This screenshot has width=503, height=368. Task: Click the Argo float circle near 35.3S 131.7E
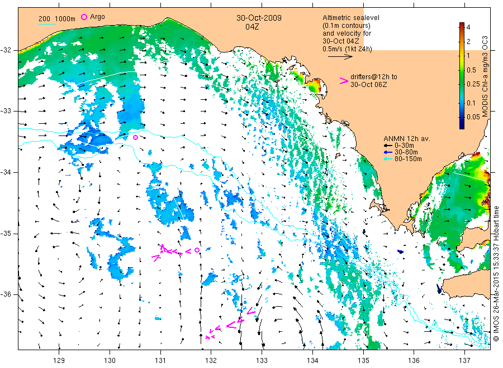[197, 250]
